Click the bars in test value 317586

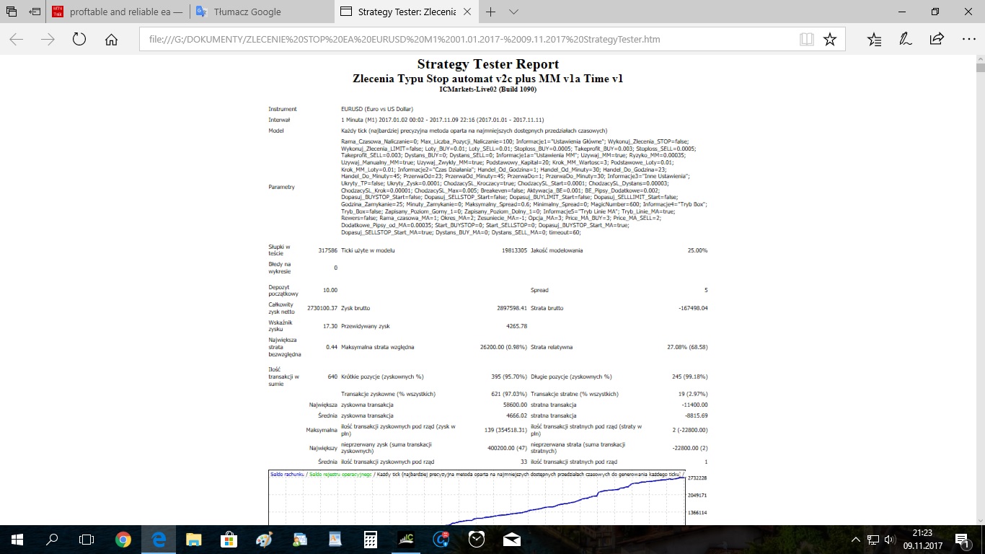coord(327,250)
